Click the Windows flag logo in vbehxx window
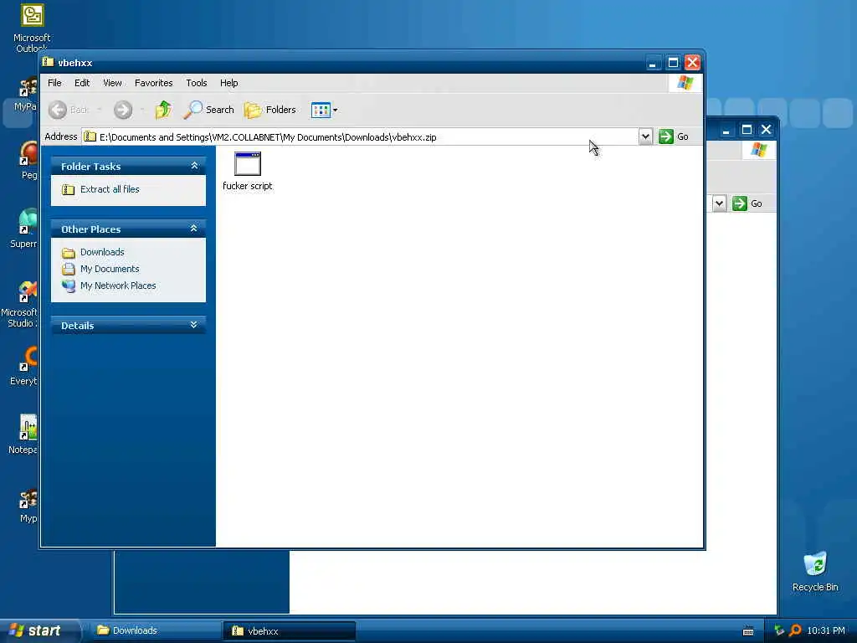The height and width of the screenshot is (643, 857). (685, 83)
